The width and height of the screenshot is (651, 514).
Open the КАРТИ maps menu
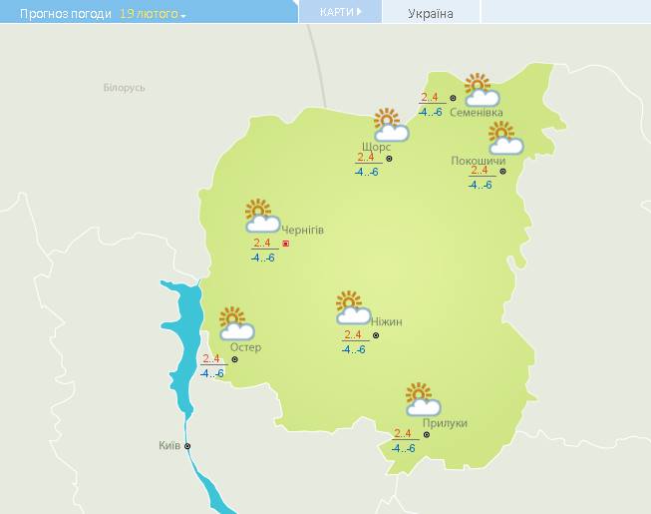(x=340, y=12)
